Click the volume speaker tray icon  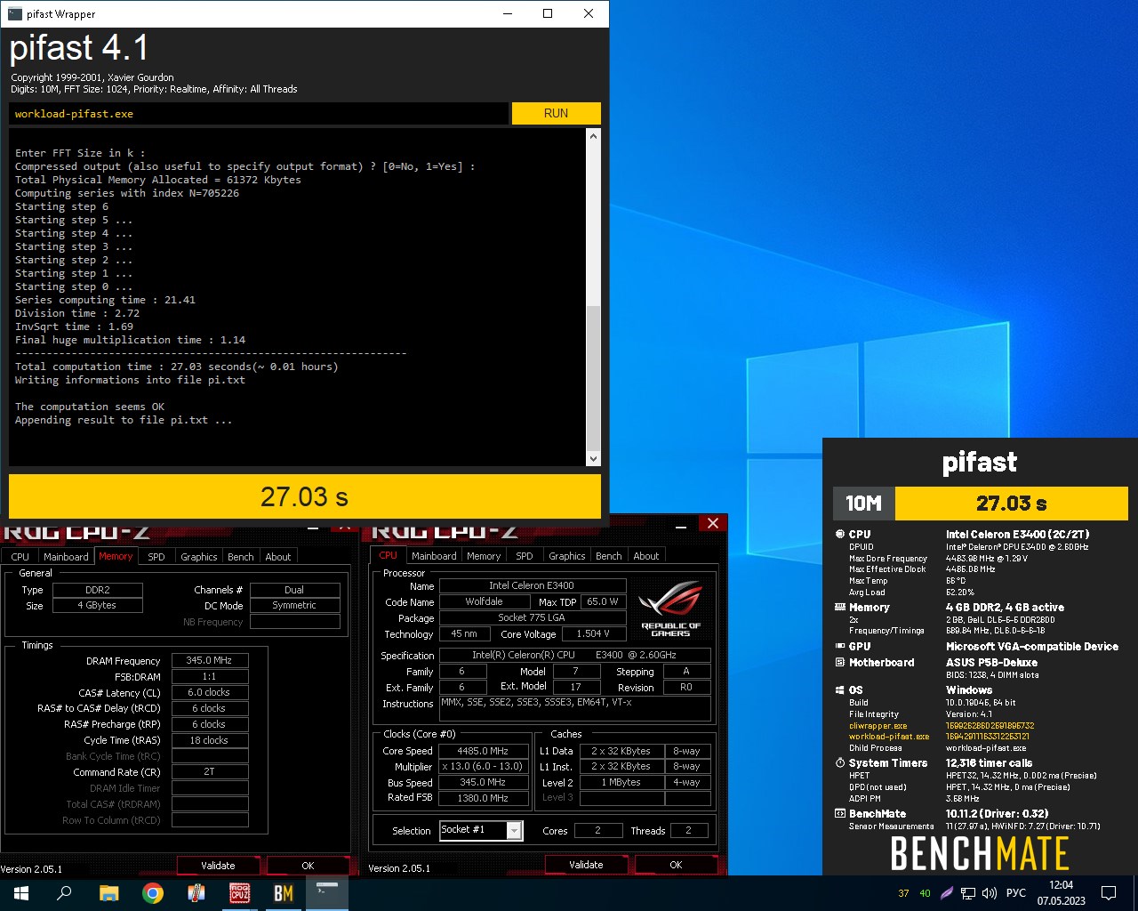(x=990, y=893)
